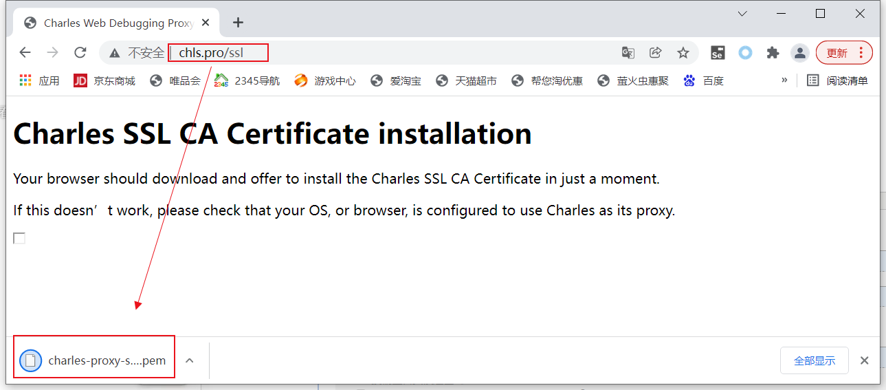Click the chls.pro/ssl address bar
This screenshot has height=390, width=886.
pos(399,52)
